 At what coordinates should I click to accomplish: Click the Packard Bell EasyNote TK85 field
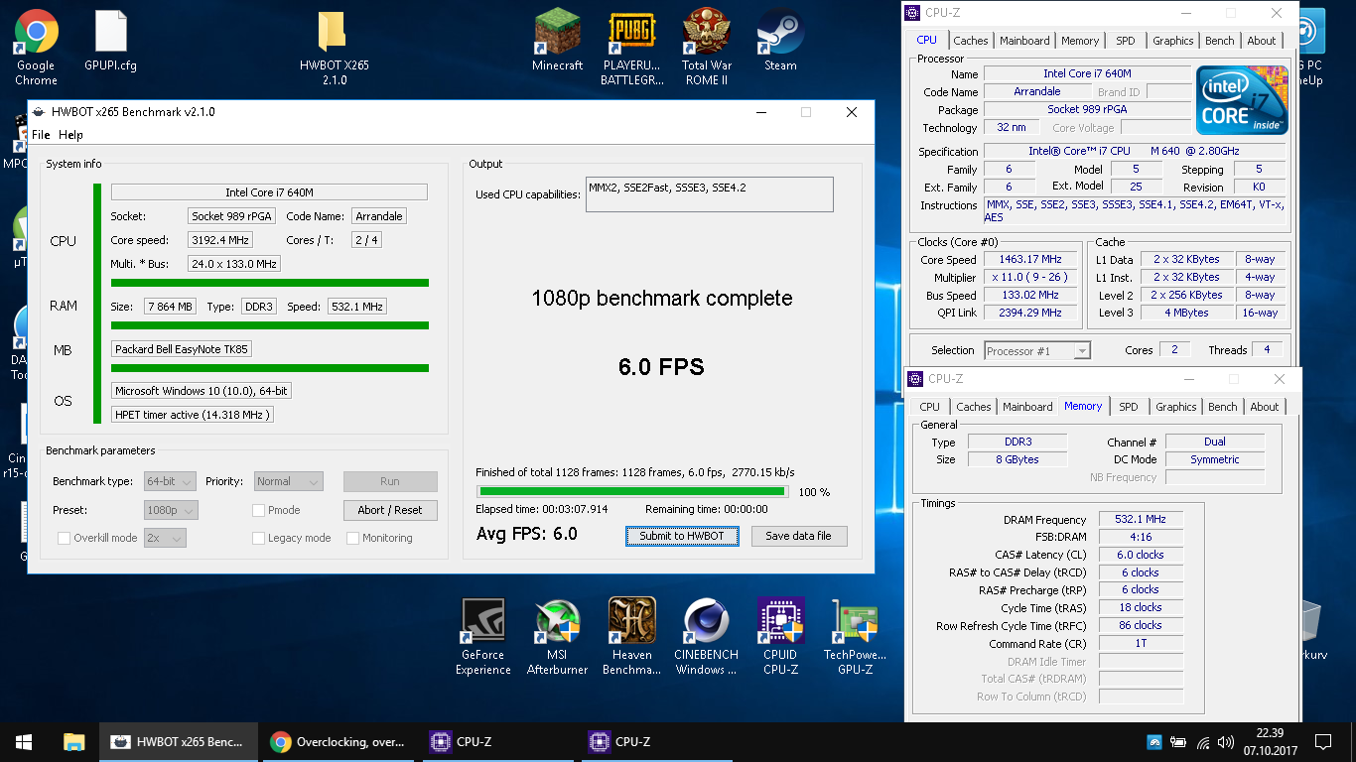tap(182, 349)
